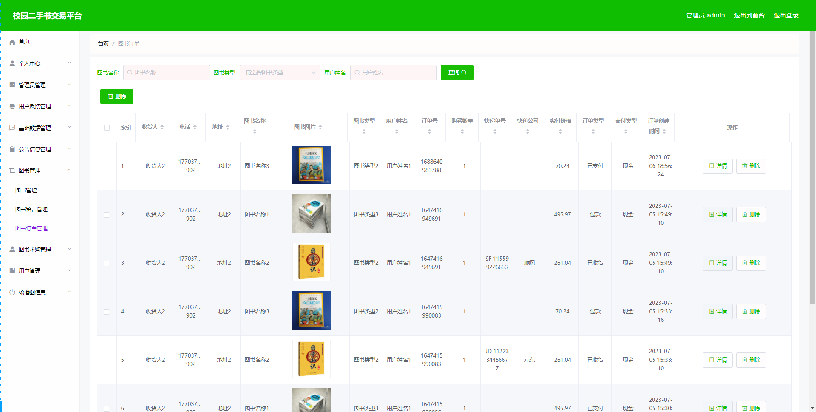Sort by 地址 column arrows
Screen dimensions: 816x412
tap(228, 127)
